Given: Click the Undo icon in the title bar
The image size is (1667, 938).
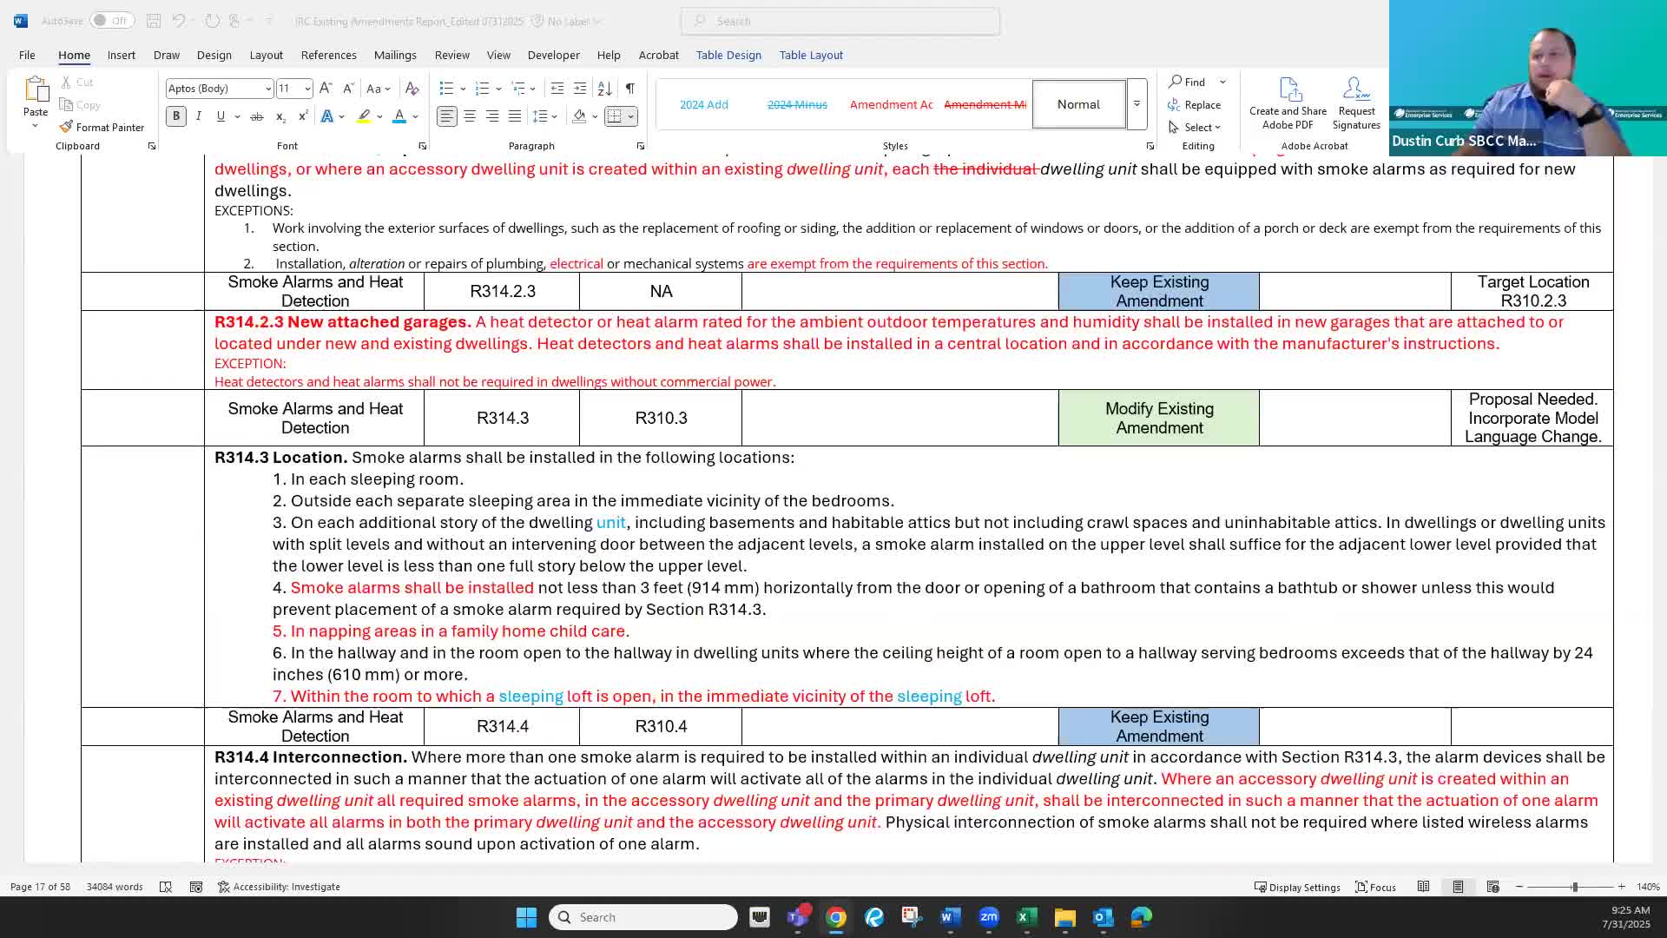Looking at the screenshot, I should 179,20.
